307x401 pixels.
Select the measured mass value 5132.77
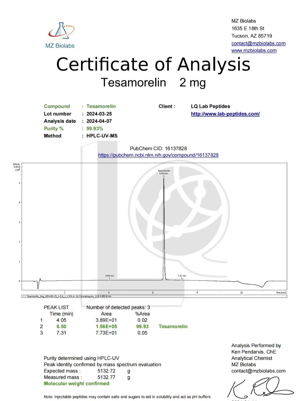coord(106,377)
